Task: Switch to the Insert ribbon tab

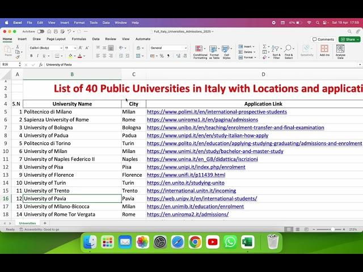Action: [x=22, y=39]
